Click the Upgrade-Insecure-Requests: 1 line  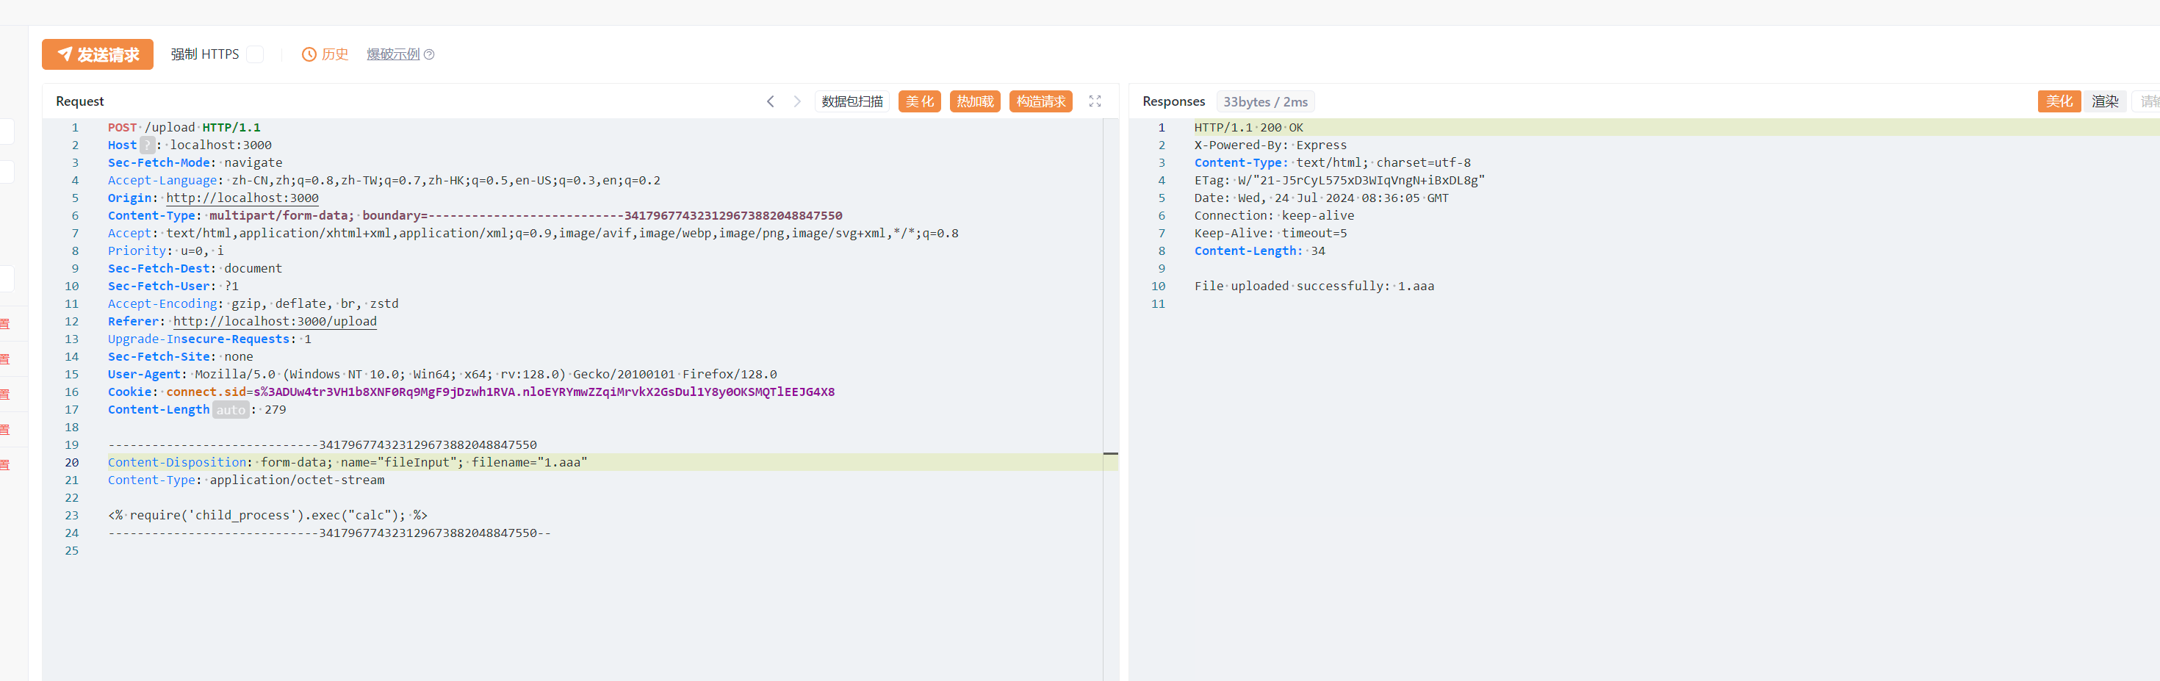[209, 339]
